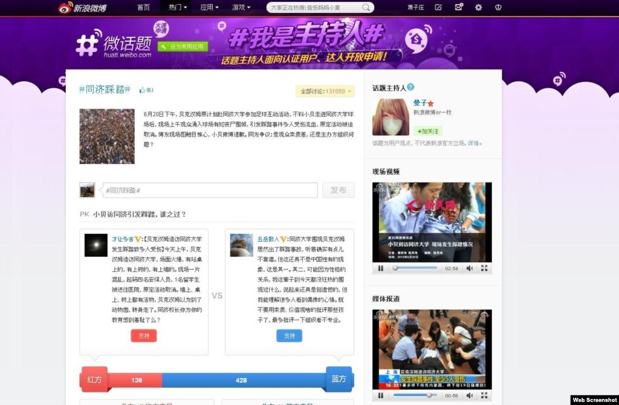Open the compose post pencil icon
Screen dimensions: 619x405
tap(438, 7)
